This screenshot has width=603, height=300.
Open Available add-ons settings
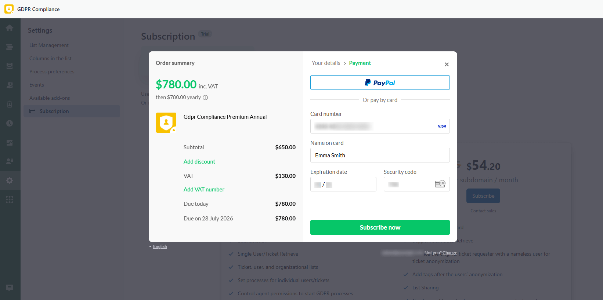click(x=50, y=98)
